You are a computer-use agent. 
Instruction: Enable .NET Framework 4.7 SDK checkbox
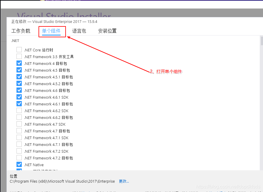19,124
